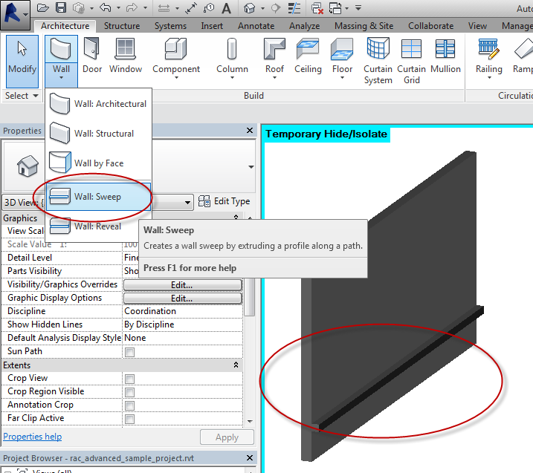Click the Aligned Dimension icon in quick access
This screenshot has height=473, width=533.
[x=164, y=8]
